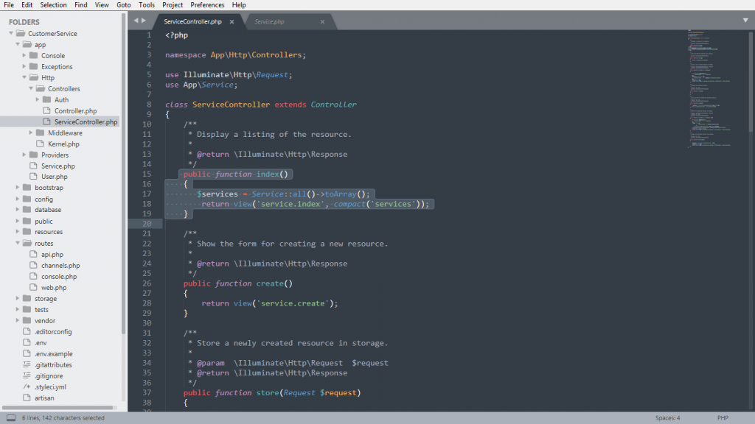Open the tab list dropdown arrow
Image resolution: width=755 pixels, height=424 pixels.
pyautogui.click(x=746, y=21)
